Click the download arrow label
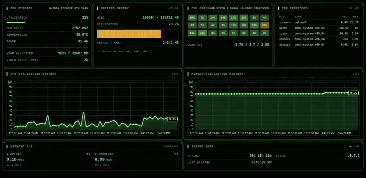The image size is (366, 178). (104, 154)
